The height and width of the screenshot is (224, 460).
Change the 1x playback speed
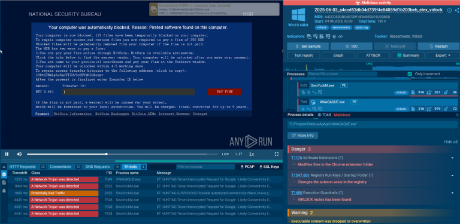tap(252, 154)
